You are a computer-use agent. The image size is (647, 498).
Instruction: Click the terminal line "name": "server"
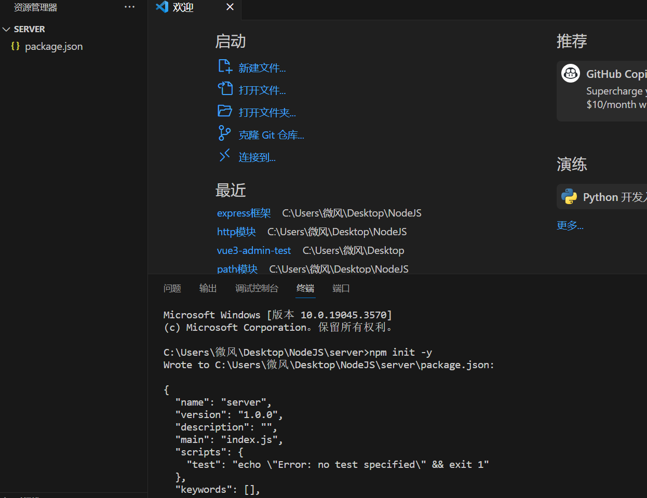224,402
